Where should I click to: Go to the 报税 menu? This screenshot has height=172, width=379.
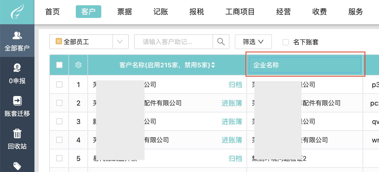coord(196,12)
